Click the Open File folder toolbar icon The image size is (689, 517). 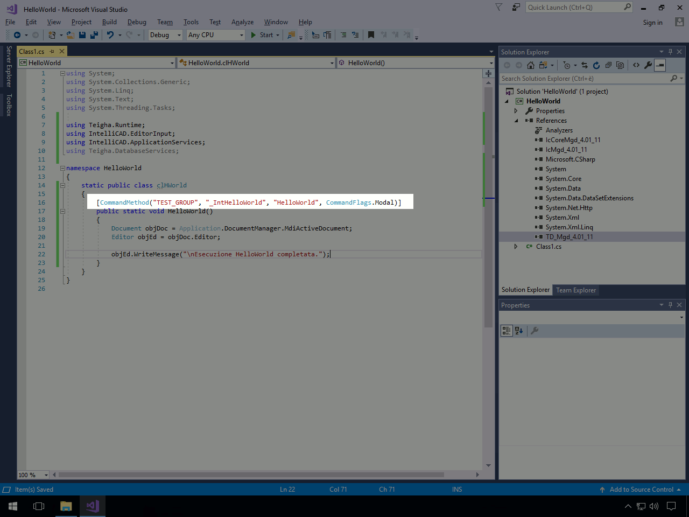click(x=70, y=35)
